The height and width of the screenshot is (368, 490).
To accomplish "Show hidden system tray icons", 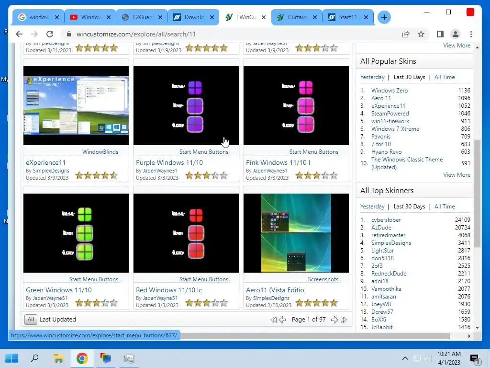I will point(405,358).
